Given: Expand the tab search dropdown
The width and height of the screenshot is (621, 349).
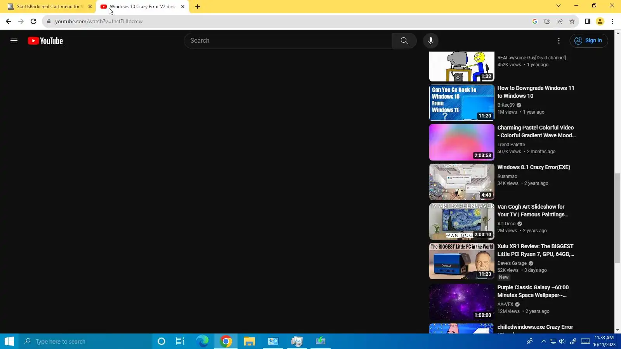Looking at the screenshot, I should click(559, 6).
